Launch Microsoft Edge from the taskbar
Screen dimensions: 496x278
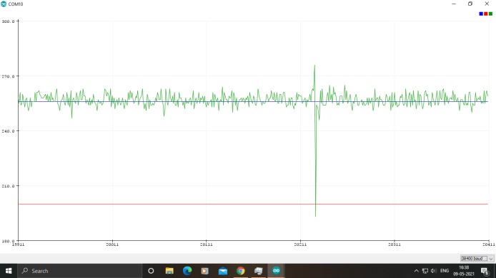point(187,271)
